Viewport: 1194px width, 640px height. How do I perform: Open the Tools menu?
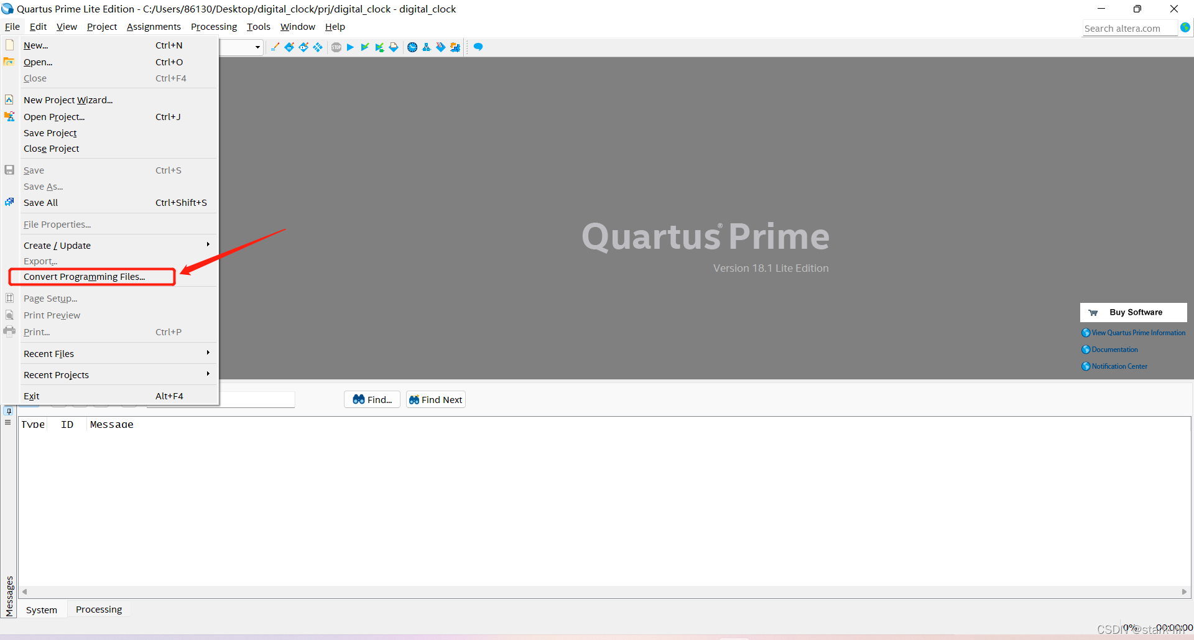click(x=259, y=27)
